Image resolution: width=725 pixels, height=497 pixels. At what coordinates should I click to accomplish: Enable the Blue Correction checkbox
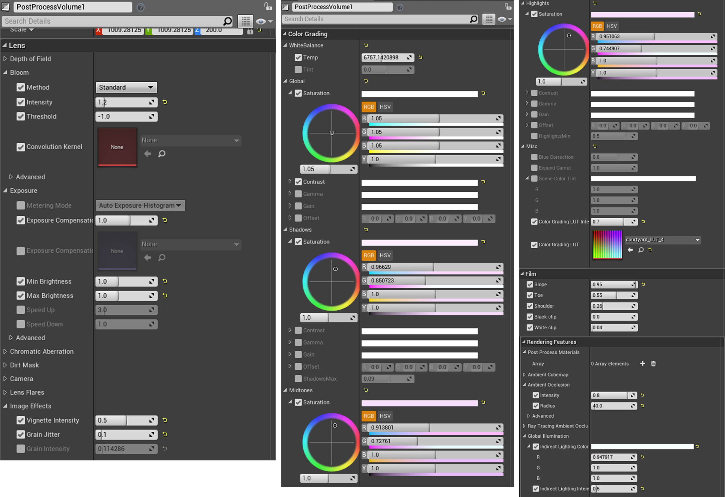coord(534,157)
